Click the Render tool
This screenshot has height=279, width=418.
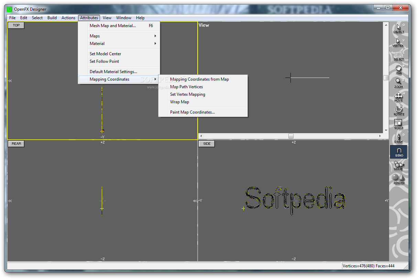(399, 179)
